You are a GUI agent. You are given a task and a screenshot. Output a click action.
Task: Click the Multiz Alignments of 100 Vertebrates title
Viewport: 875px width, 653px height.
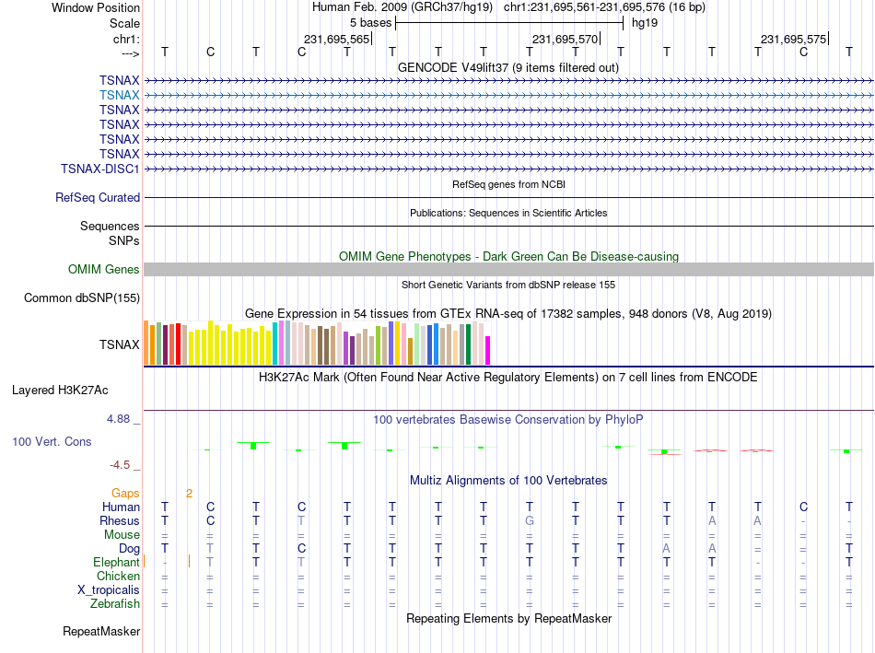(x=508, y=481)
